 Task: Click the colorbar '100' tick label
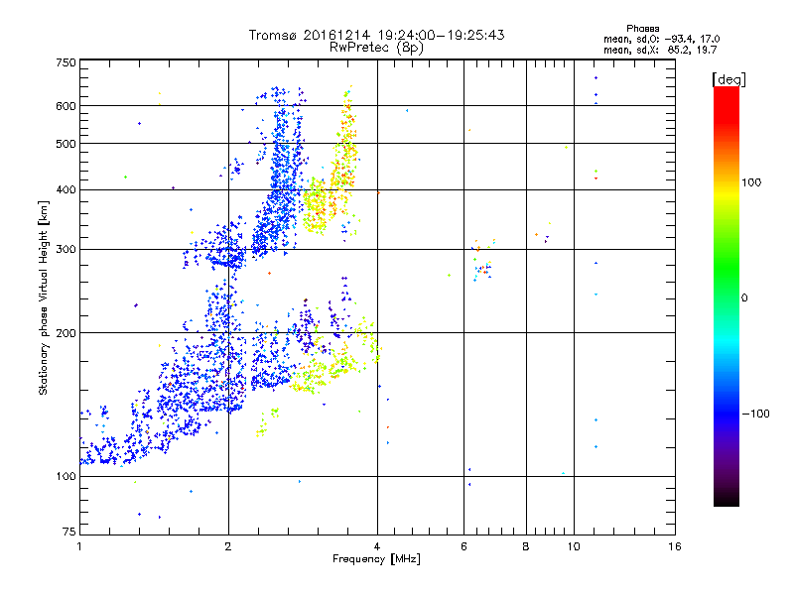[751, 182]
